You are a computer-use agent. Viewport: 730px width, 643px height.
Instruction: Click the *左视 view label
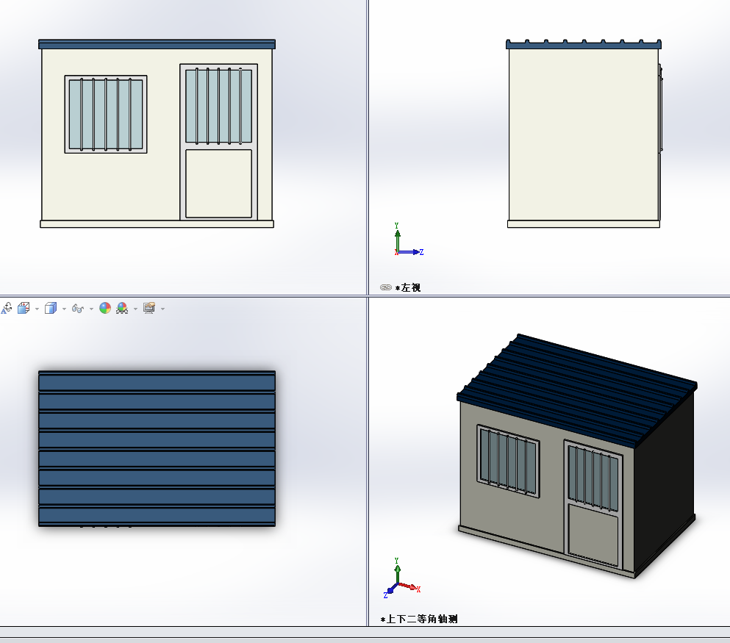point(408,287)
